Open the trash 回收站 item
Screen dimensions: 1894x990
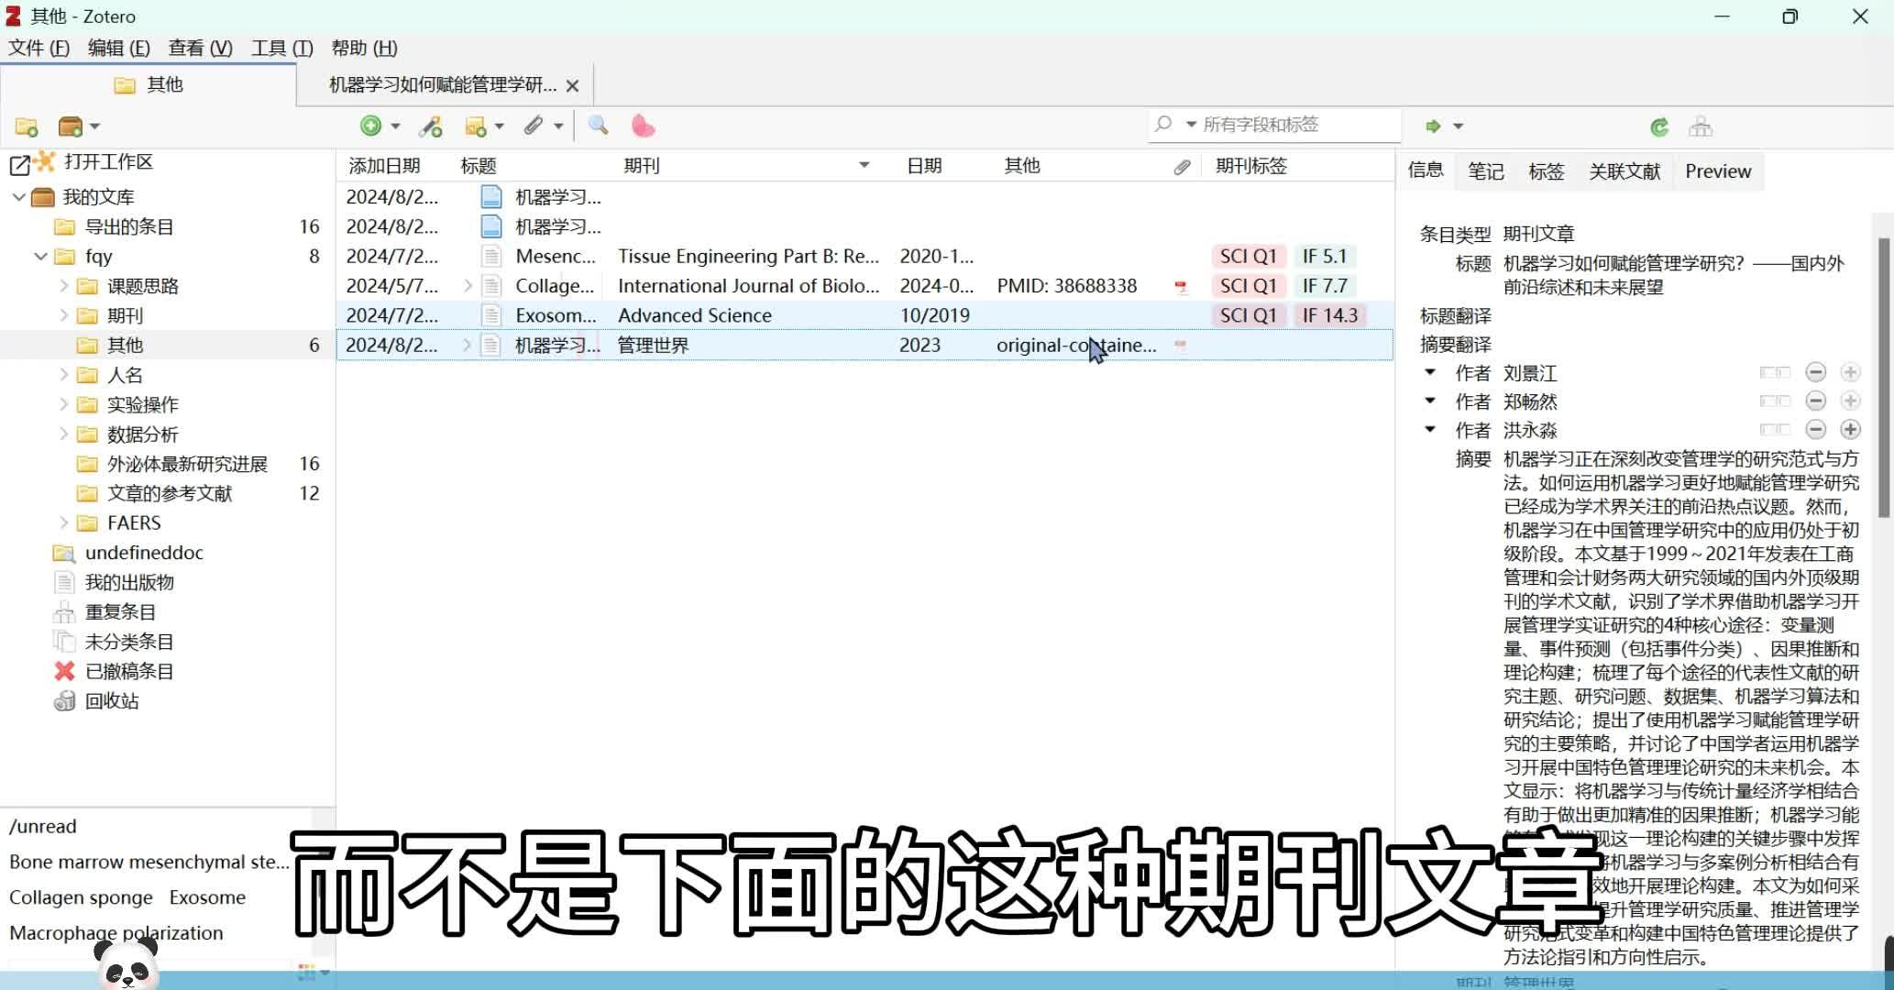[x=112, y=700]
